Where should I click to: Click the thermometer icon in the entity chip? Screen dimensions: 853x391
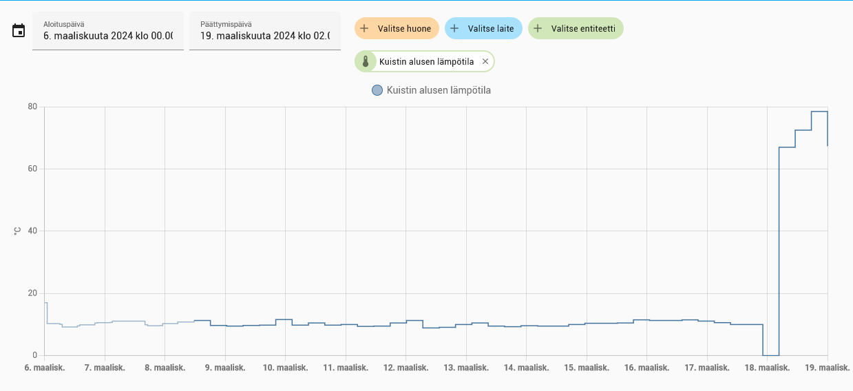[x=366, y=62]
